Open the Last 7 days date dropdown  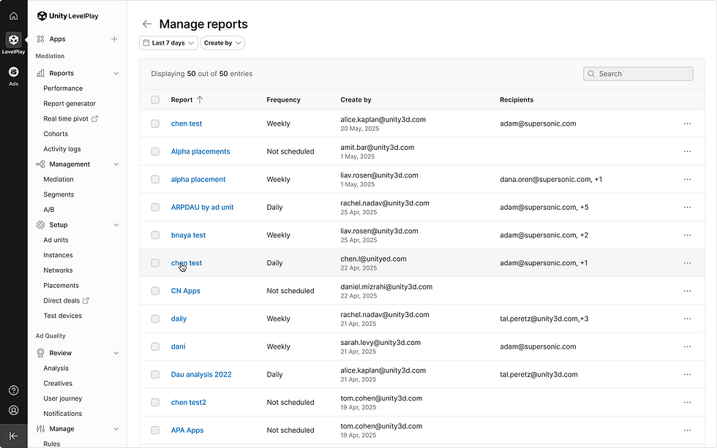pos(168,43)
